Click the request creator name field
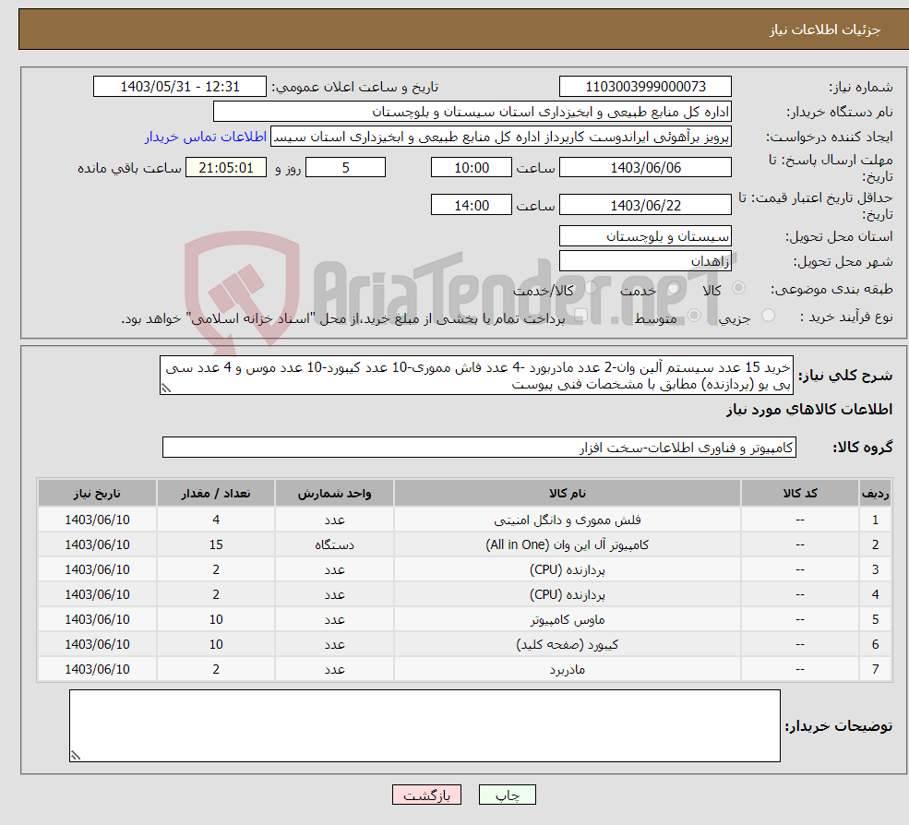Screen dimensions: 909x825 click(501, 137)
